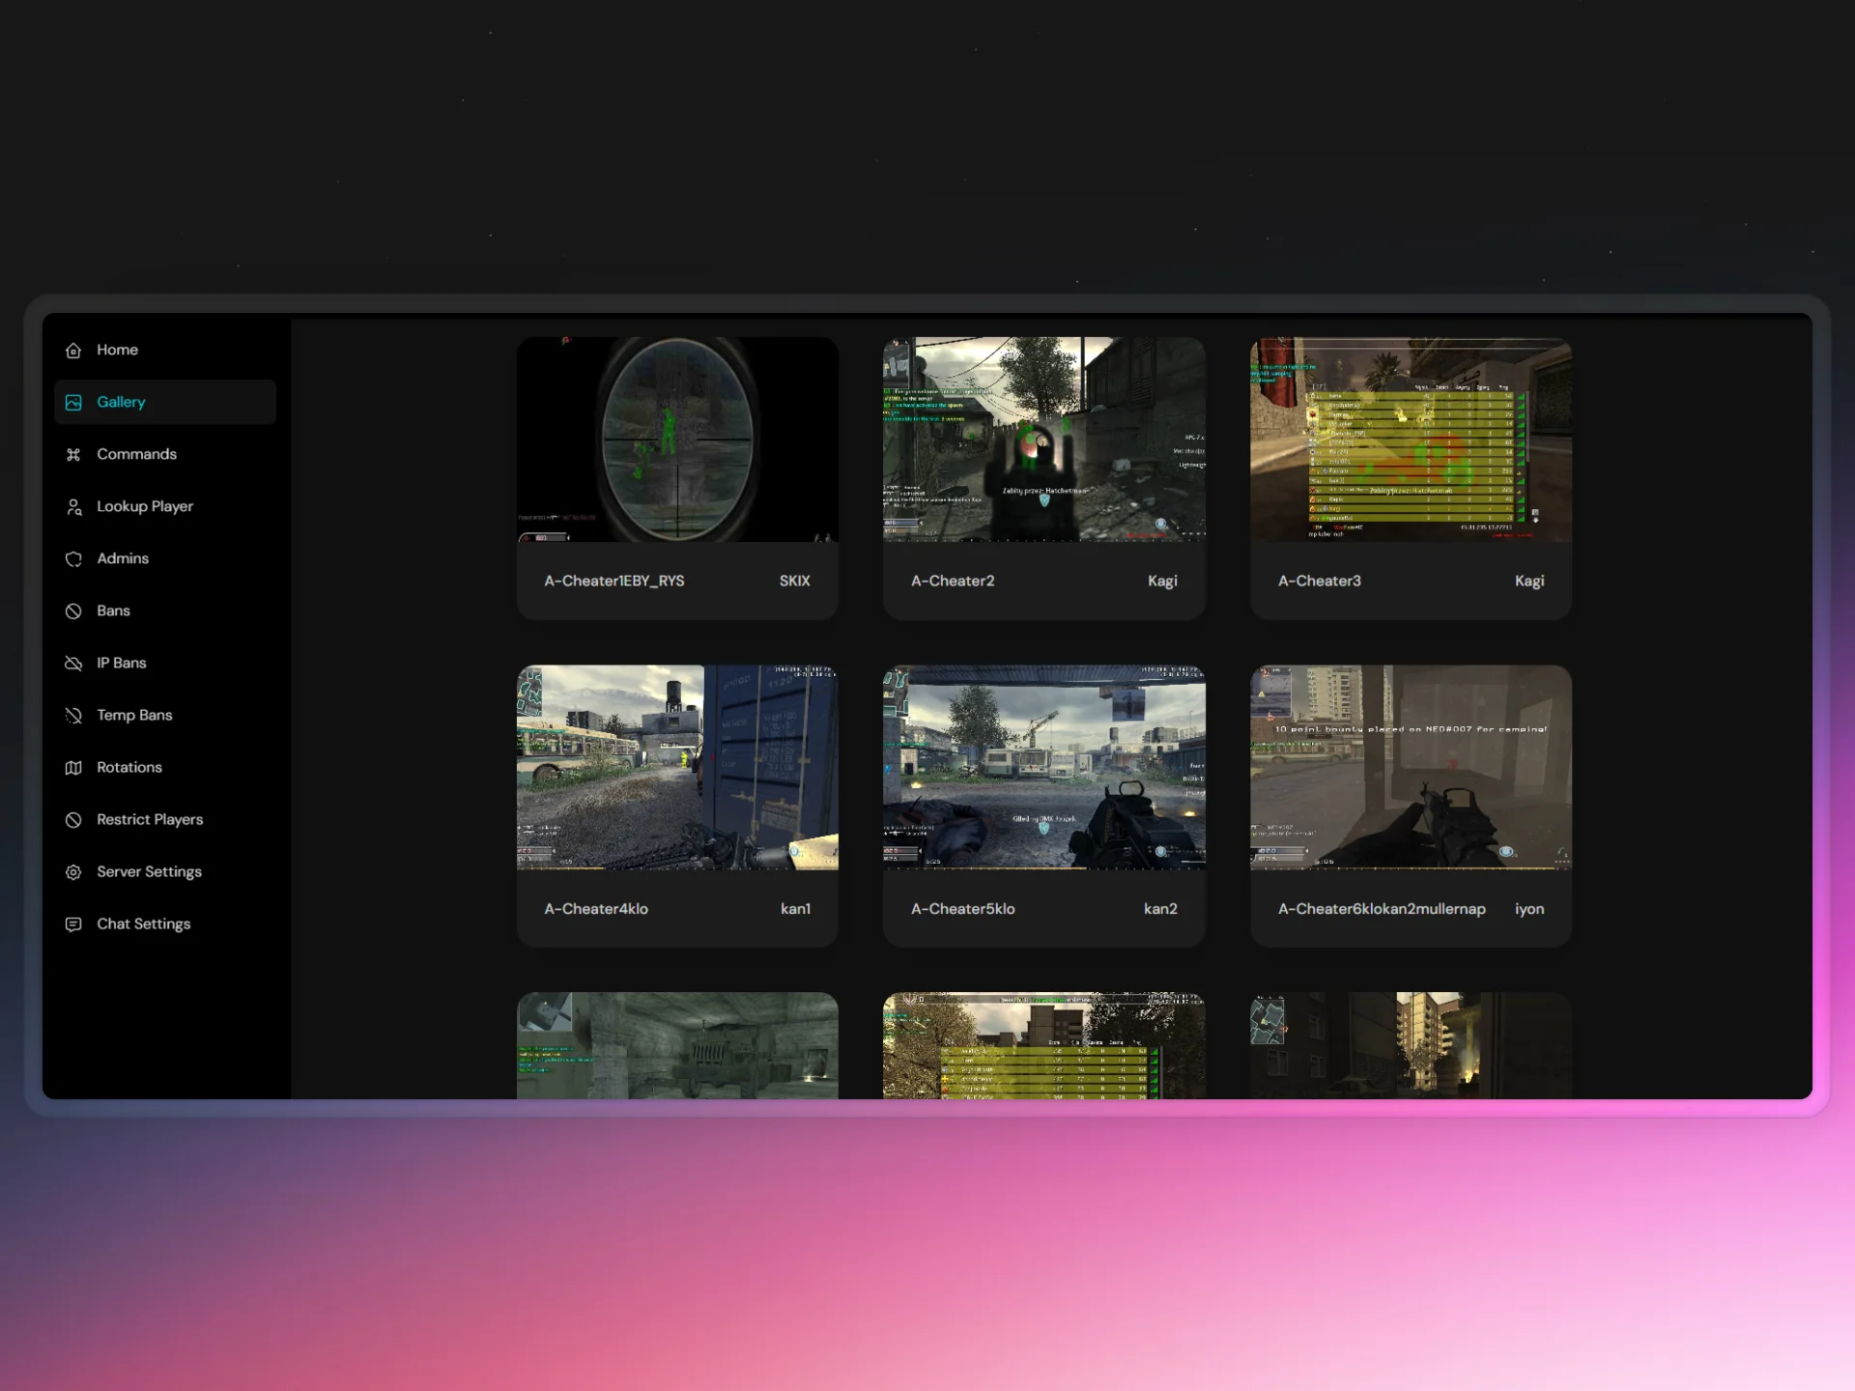Screen dimensions: 1855x1391
Task: Open the A-Cheater4klo gallery image
Action: coord(677,766)
